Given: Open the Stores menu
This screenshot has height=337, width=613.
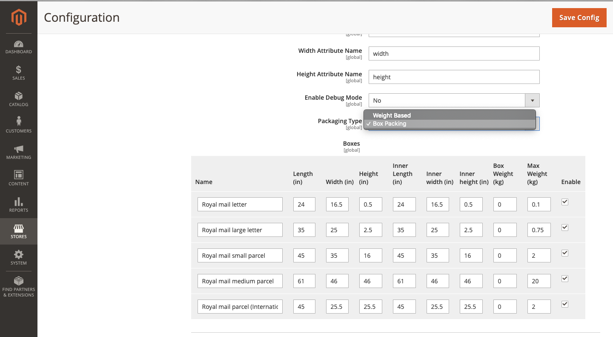Looking at the screenshot, I should tap(19, 231).
